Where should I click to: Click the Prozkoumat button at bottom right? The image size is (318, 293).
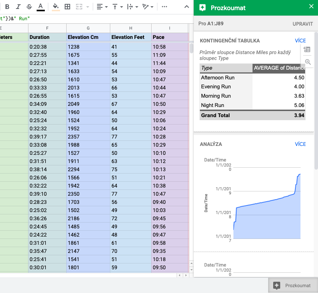tap(293, 285)
